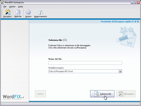This screenshot has height=106, width=141.
Task: Expand the Modalità recupero dropdown arrow
Action: pos(120,71)
